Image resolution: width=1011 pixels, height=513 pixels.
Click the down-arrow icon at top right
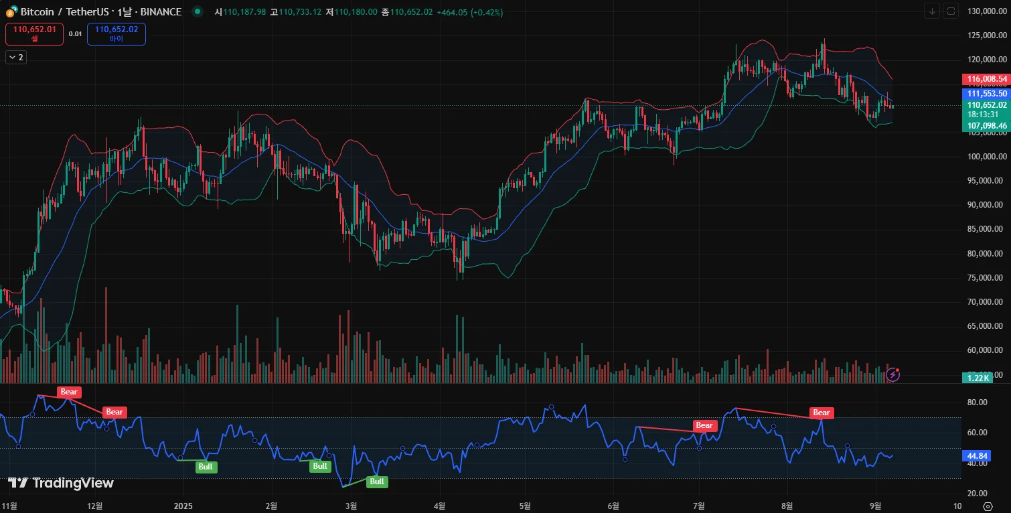tap(933, 11)
